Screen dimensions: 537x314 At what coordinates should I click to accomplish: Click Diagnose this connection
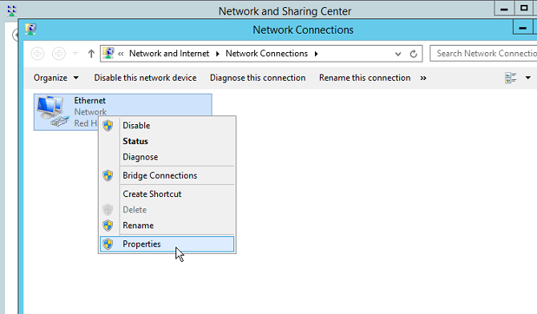pyautogui.click(x=257, y=78)
